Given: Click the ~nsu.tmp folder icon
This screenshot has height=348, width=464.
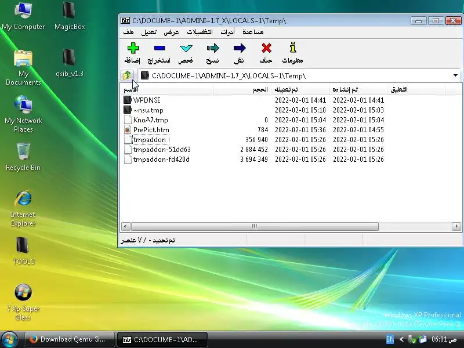Looking at the screenshot, I should click(127, 110).
